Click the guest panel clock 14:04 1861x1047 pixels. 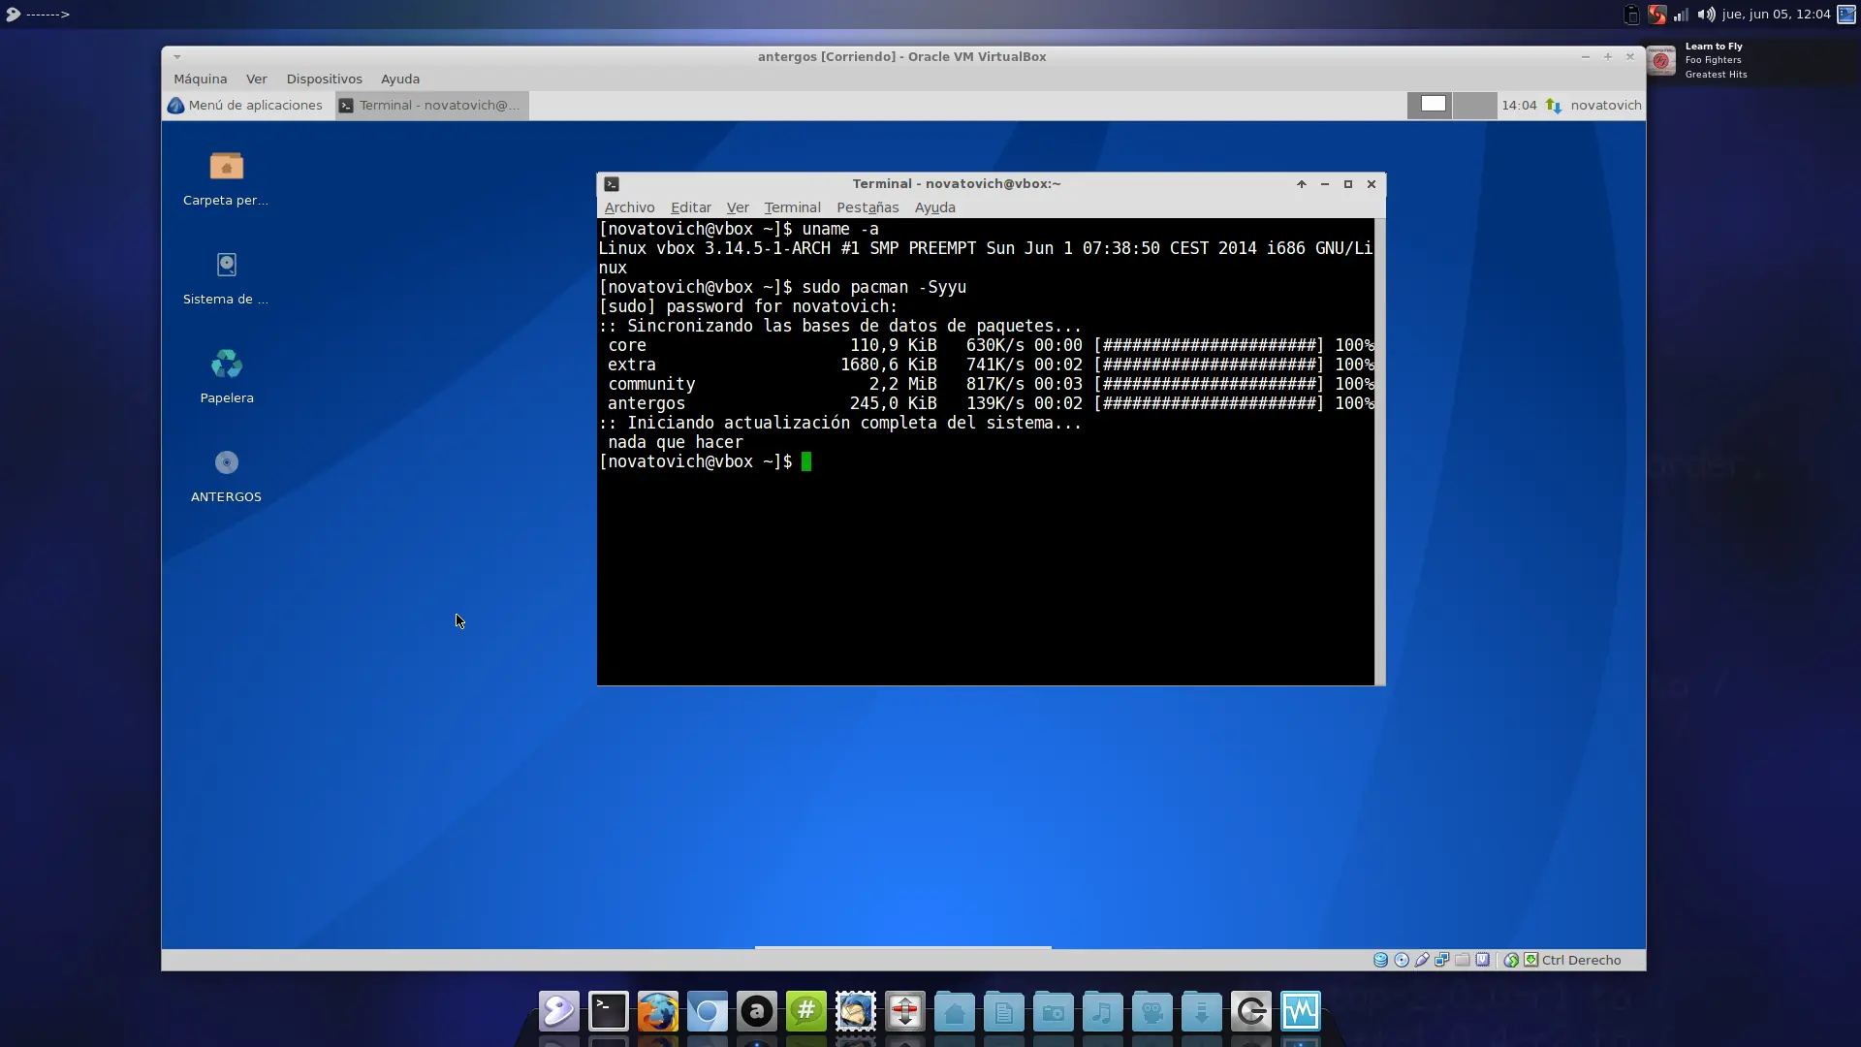[x=1519, y=105]
